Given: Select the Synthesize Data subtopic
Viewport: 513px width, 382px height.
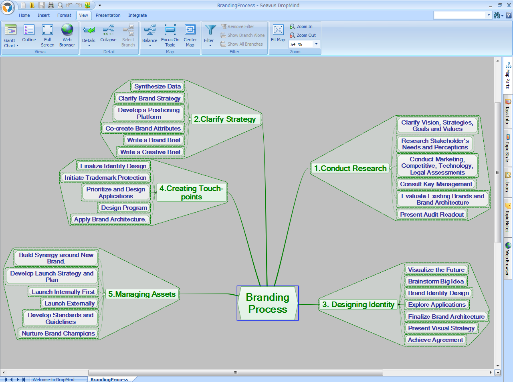Looking at the screenshot, I should coord(158,86).
